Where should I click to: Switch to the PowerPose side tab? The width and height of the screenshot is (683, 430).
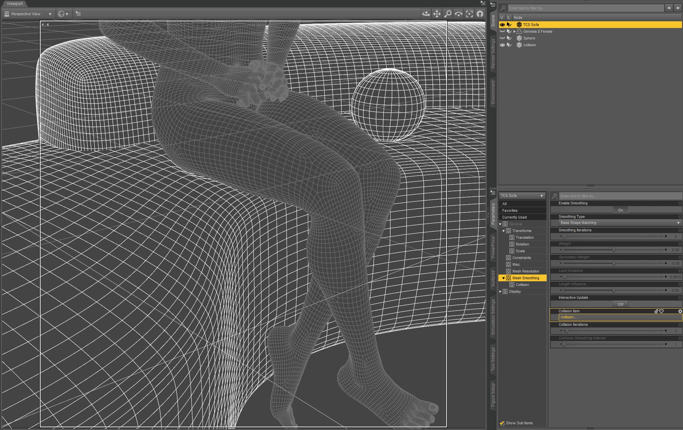click(493, 247)
